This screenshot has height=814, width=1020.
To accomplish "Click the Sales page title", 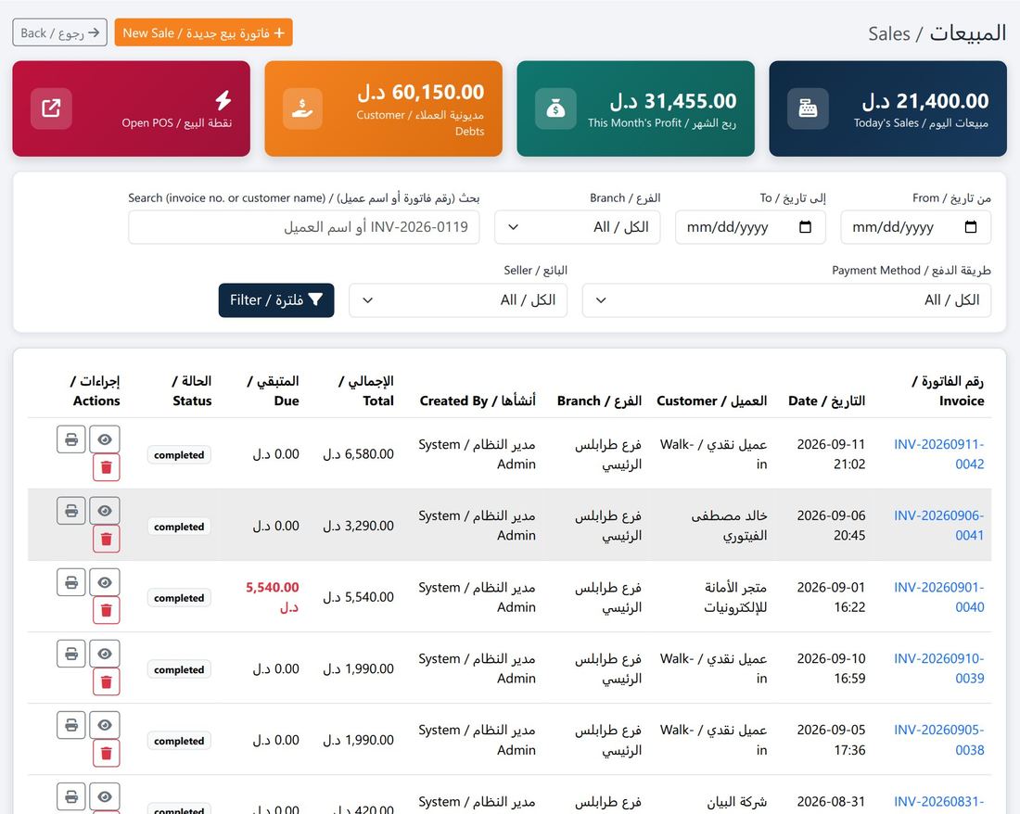I will [x=937, y=33].
